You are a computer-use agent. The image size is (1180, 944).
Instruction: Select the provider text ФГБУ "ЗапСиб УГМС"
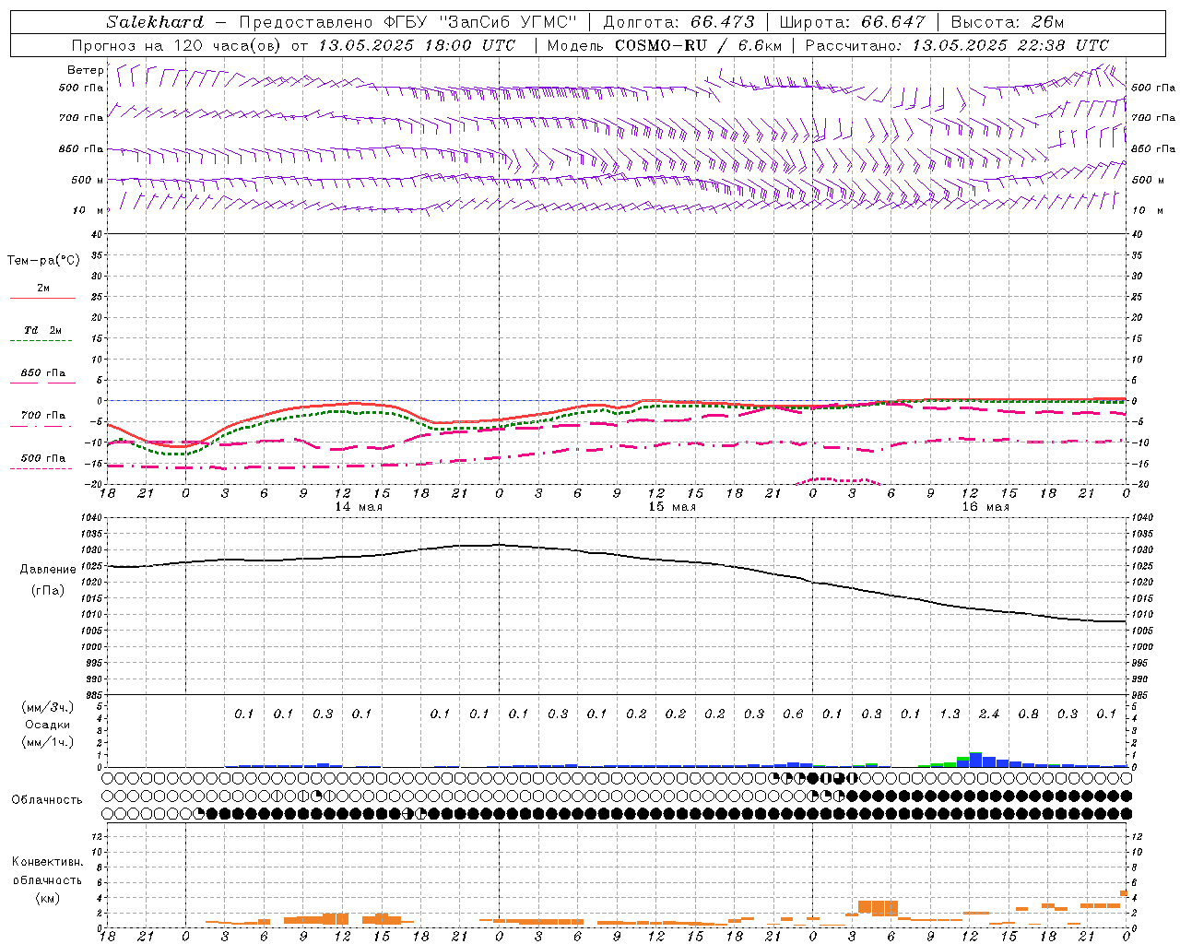click(479, 22)
